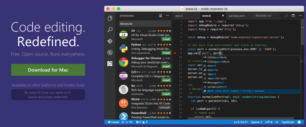The height and width of the screenshot is (127, 306).
Task: Click the C# star rating
Action: coord(164,31)
